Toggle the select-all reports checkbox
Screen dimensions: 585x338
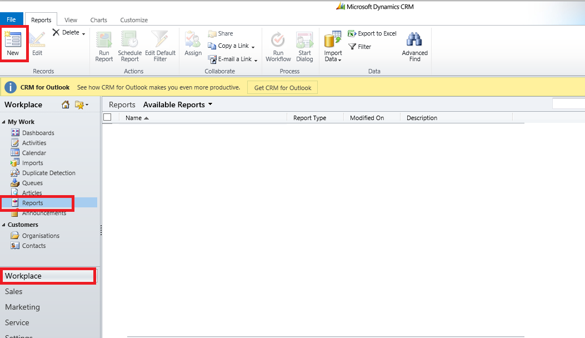[107, 117]
